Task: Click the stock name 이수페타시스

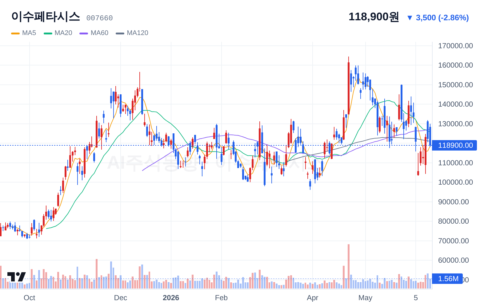Action: point(46,17)
